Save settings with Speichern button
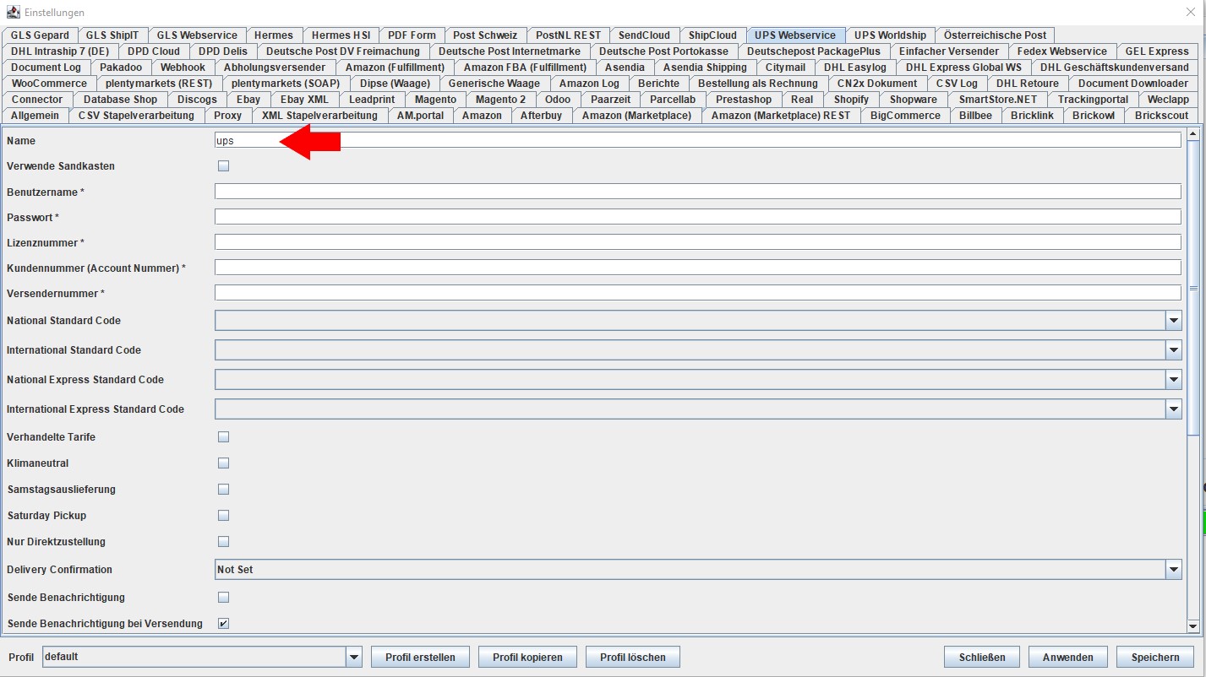 point(1155,657)
